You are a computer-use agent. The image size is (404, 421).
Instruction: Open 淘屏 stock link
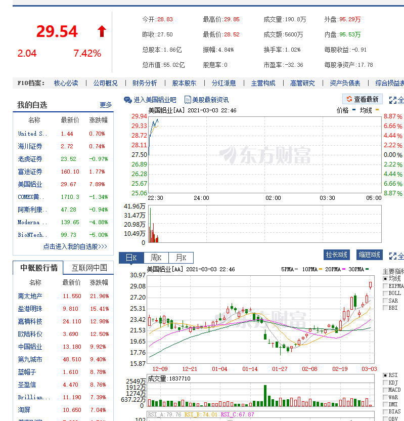click(x=24, y=410)
